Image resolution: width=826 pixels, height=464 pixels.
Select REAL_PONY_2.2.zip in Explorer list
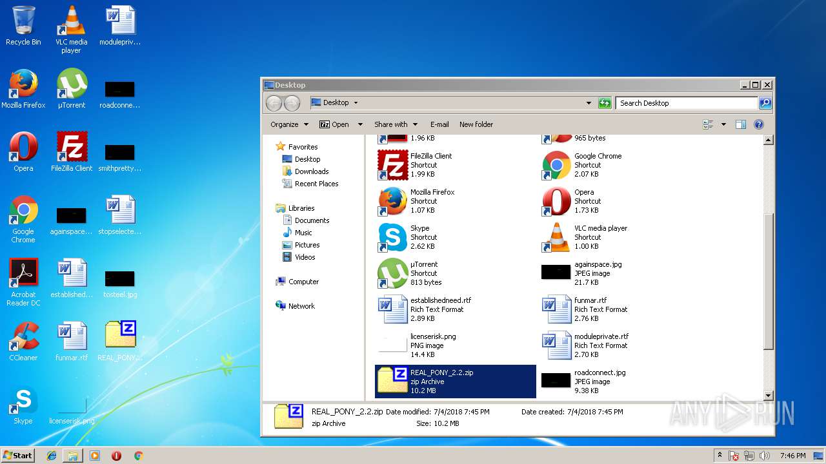[x=456, y=382]
